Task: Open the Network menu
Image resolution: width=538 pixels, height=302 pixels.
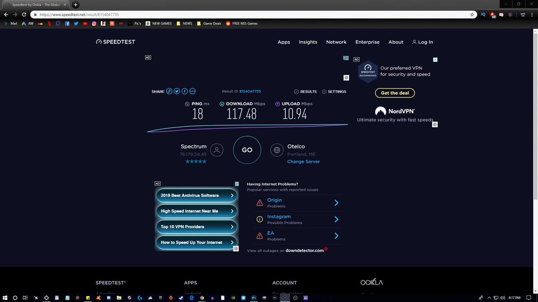Action: 336,42
